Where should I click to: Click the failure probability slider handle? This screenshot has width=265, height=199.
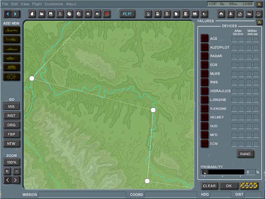point(205,172)
